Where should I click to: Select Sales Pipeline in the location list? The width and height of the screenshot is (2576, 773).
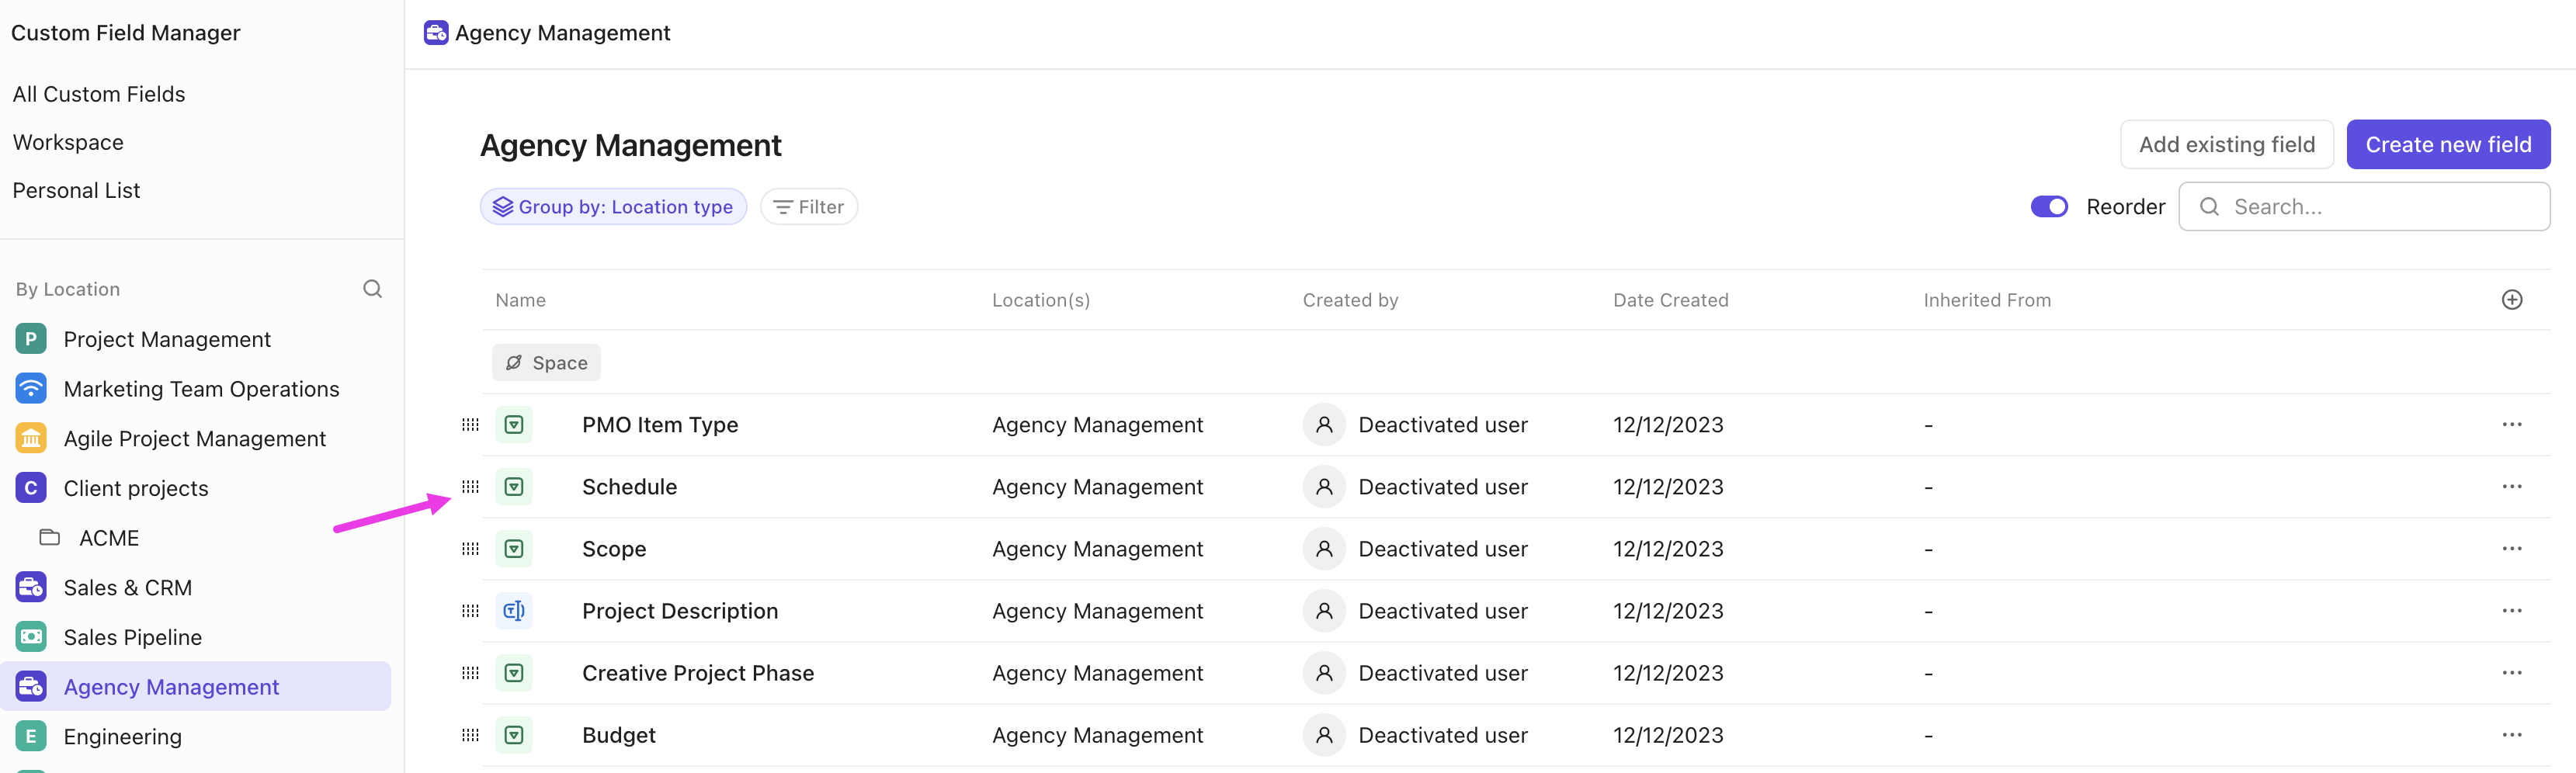pos(132,637)
